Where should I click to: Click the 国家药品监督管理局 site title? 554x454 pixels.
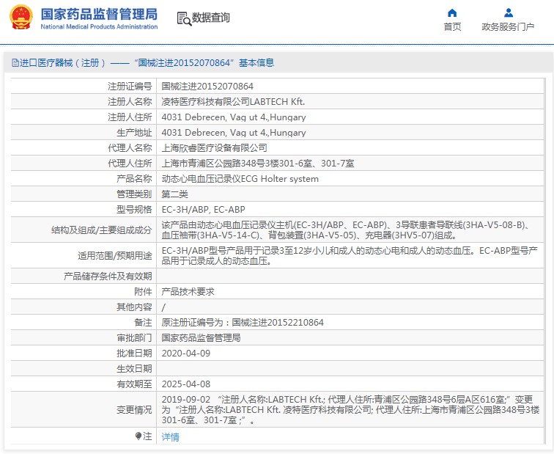tap(98, 13)
